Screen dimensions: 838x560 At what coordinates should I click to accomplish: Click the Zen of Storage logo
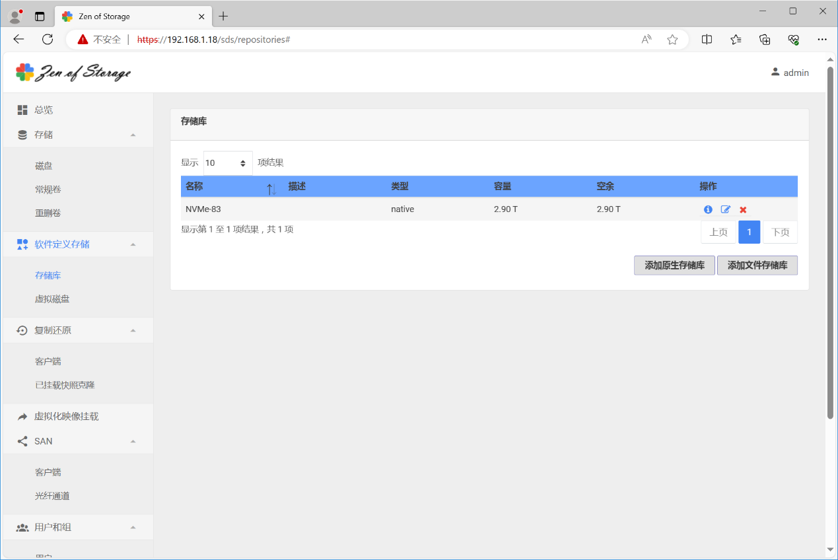pyautogui.click(x=73, y=73)
